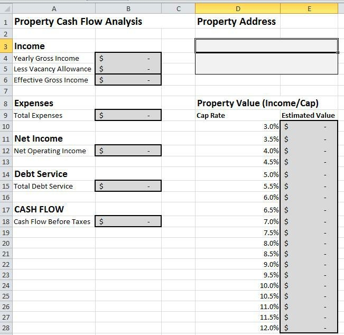
Task: Click the Yearly Gross Income amount cell
Action: tap(128, 58)
